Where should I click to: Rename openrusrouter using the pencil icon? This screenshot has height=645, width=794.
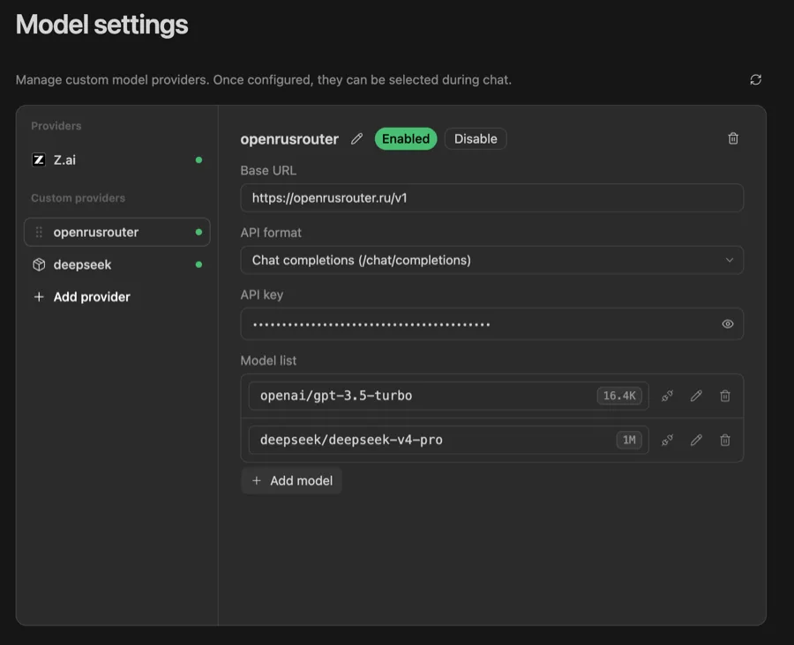click(x=356, y=138)
